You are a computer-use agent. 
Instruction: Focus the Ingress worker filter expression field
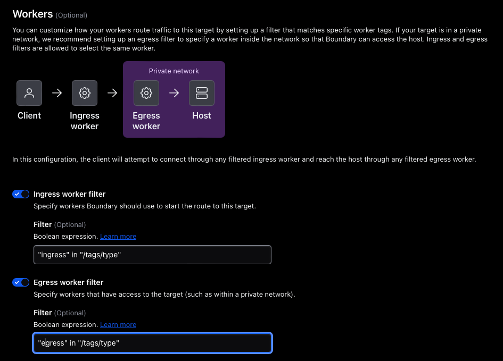pyautogui.click(x=152, y=255)
